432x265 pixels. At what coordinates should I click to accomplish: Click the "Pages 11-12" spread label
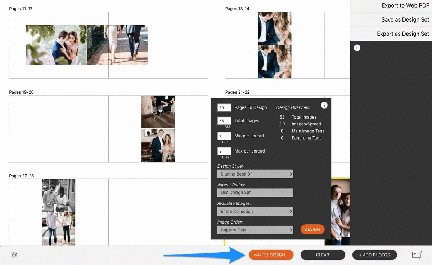(21, 9)
